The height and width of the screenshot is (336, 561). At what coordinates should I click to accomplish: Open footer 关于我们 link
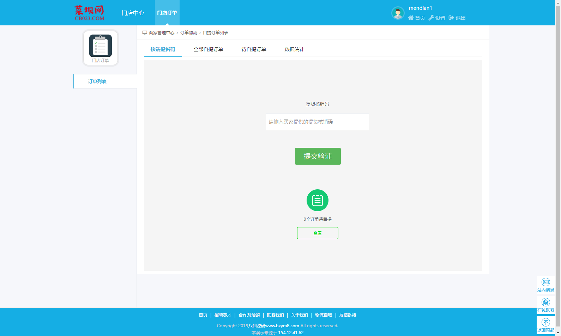[300, 315]
